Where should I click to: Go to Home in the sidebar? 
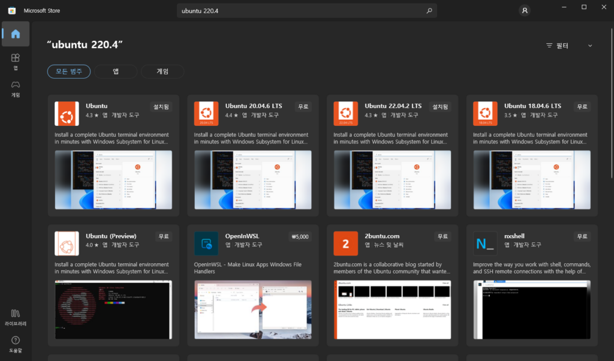pyautogui.click(x=16, y=34)
